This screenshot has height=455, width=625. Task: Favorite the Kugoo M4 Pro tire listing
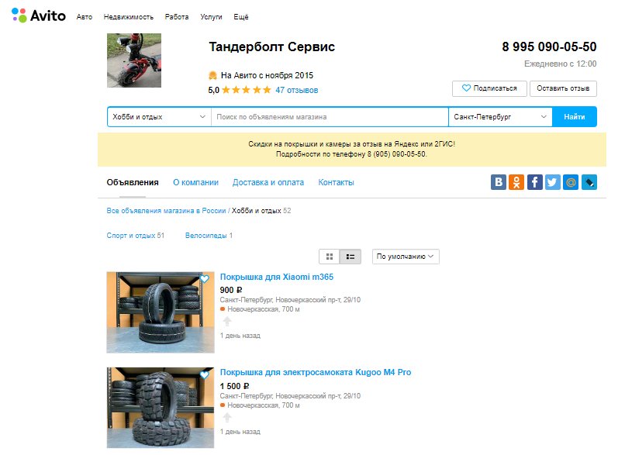tap(205, 374)
